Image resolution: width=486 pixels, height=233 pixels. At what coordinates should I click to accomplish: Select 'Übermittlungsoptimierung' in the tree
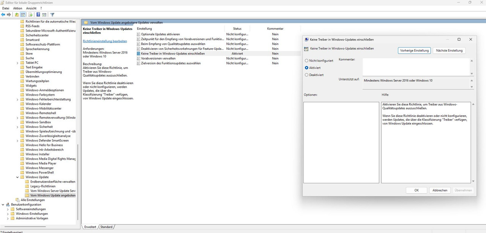pos(44,72)
